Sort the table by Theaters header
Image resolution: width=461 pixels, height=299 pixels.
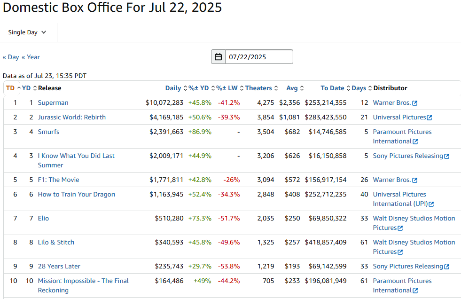click(258, 88)
